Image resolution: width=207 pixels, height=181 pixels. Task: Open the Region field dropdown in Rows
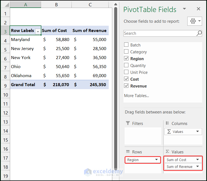(x=156, y=160)
